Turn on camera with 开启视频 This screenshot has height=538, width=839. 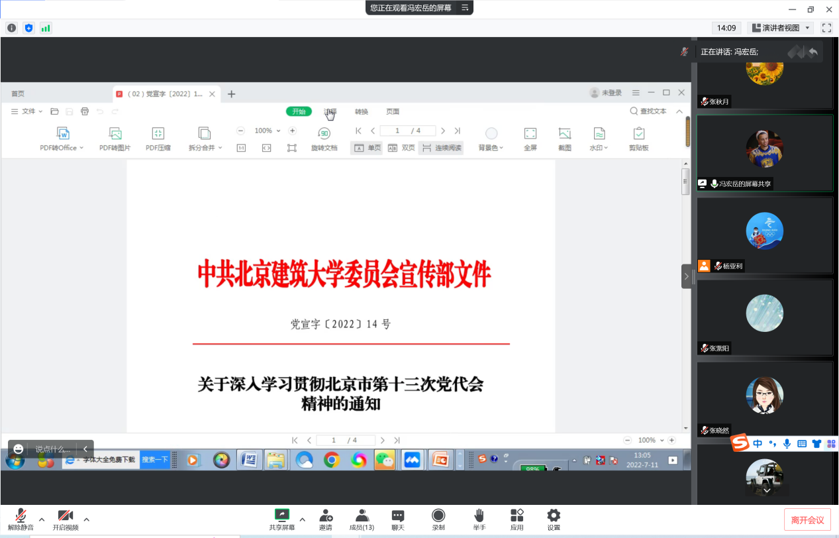pos(65,515)
